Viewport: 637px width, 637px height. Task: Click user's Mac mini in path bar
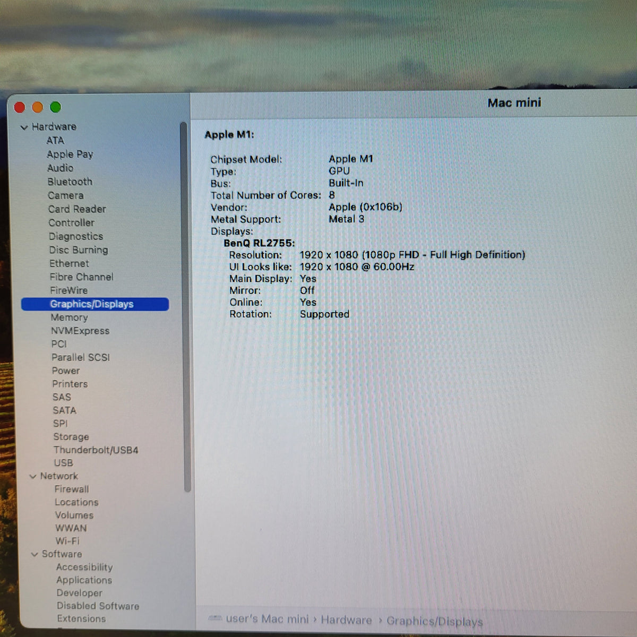[267, 619]
